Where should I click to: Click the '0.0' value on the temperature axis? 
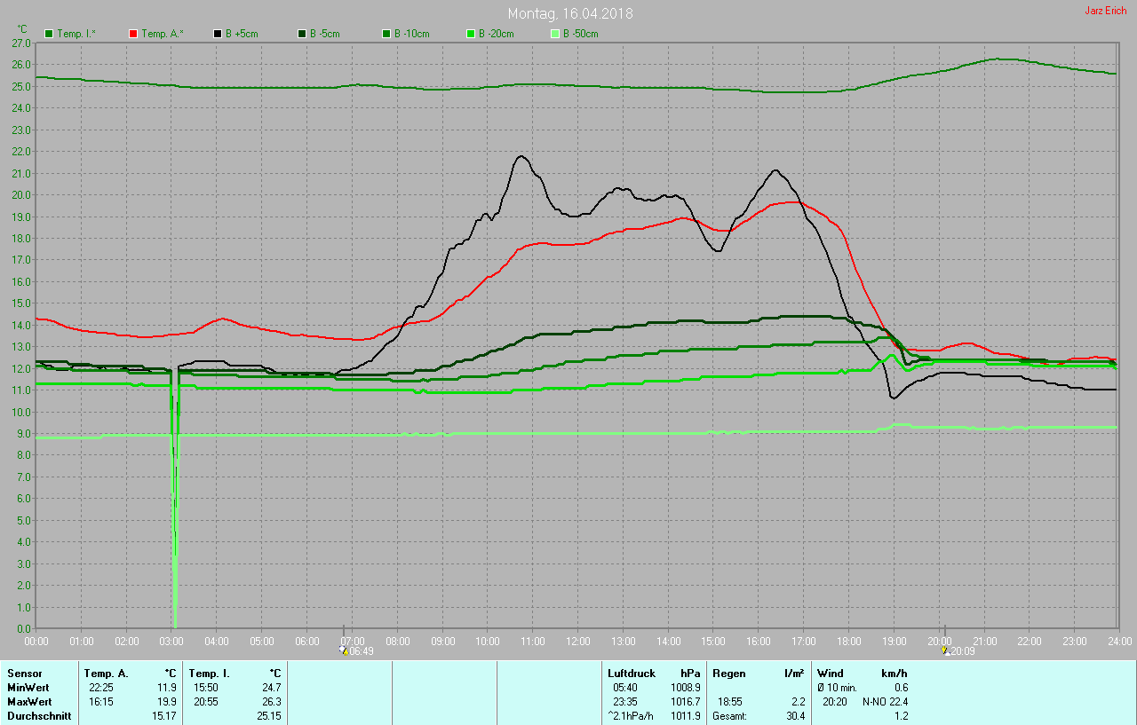pos(25,628)
